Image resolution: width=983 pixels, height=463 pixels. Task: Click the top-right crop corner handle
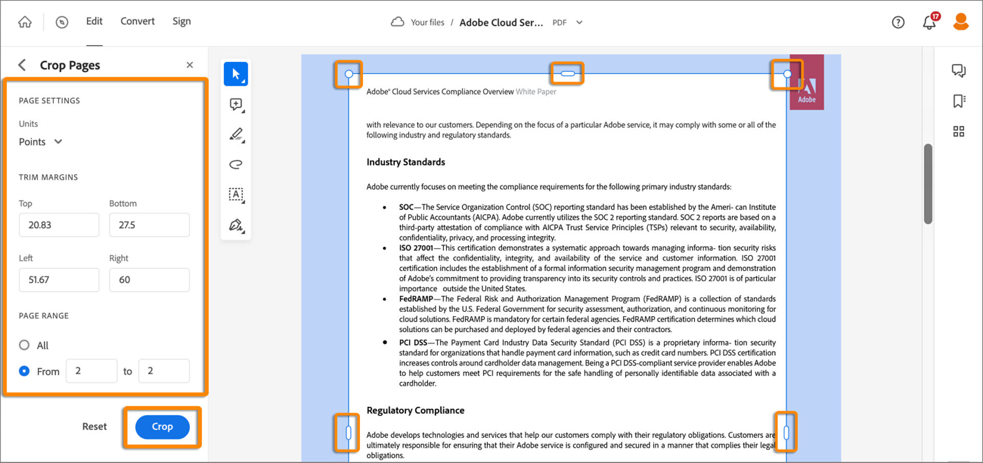click(x=787, y=74)
